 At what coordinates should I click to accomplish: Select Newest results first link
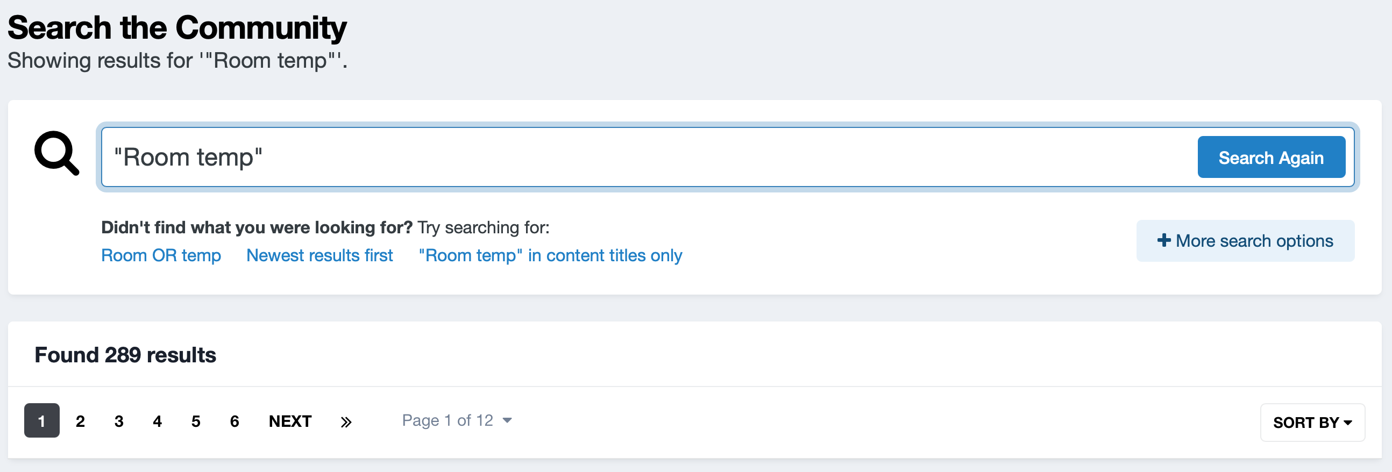[x=319, y=255]
